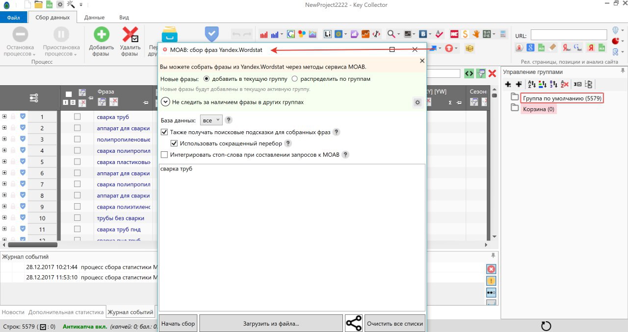
Task: Click the filter icon under 'Фраза' header
Action: coord(102,102)
